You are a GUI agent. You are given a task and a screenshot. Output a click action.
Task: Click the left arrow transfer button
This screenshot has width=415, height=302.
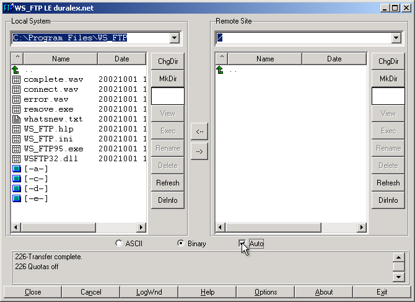[x=199, y=131]
